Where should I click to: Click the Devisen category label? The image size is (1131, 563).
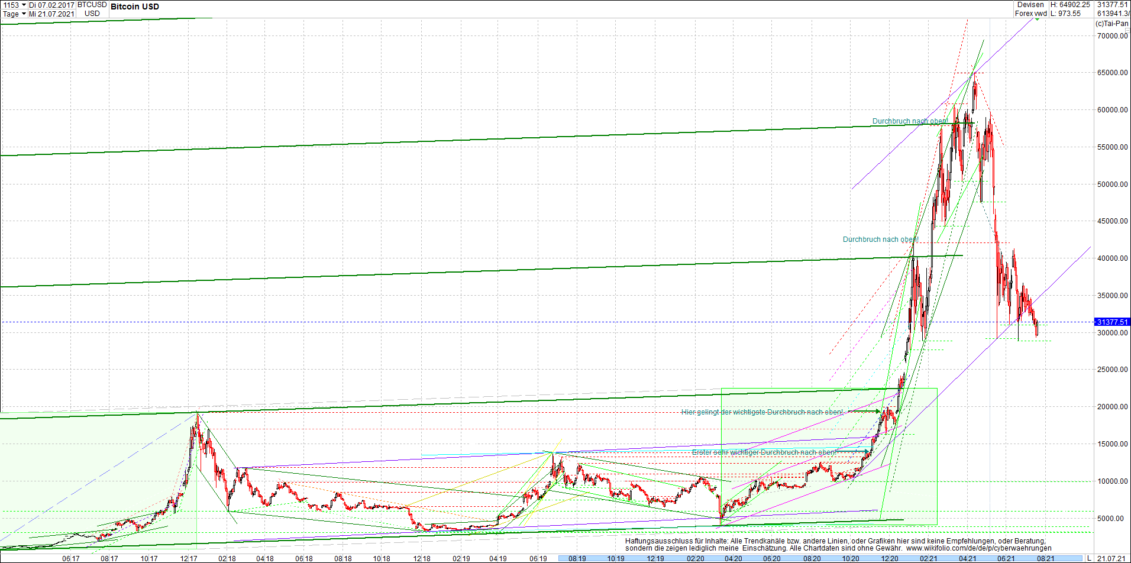(x=1031, y=5)
